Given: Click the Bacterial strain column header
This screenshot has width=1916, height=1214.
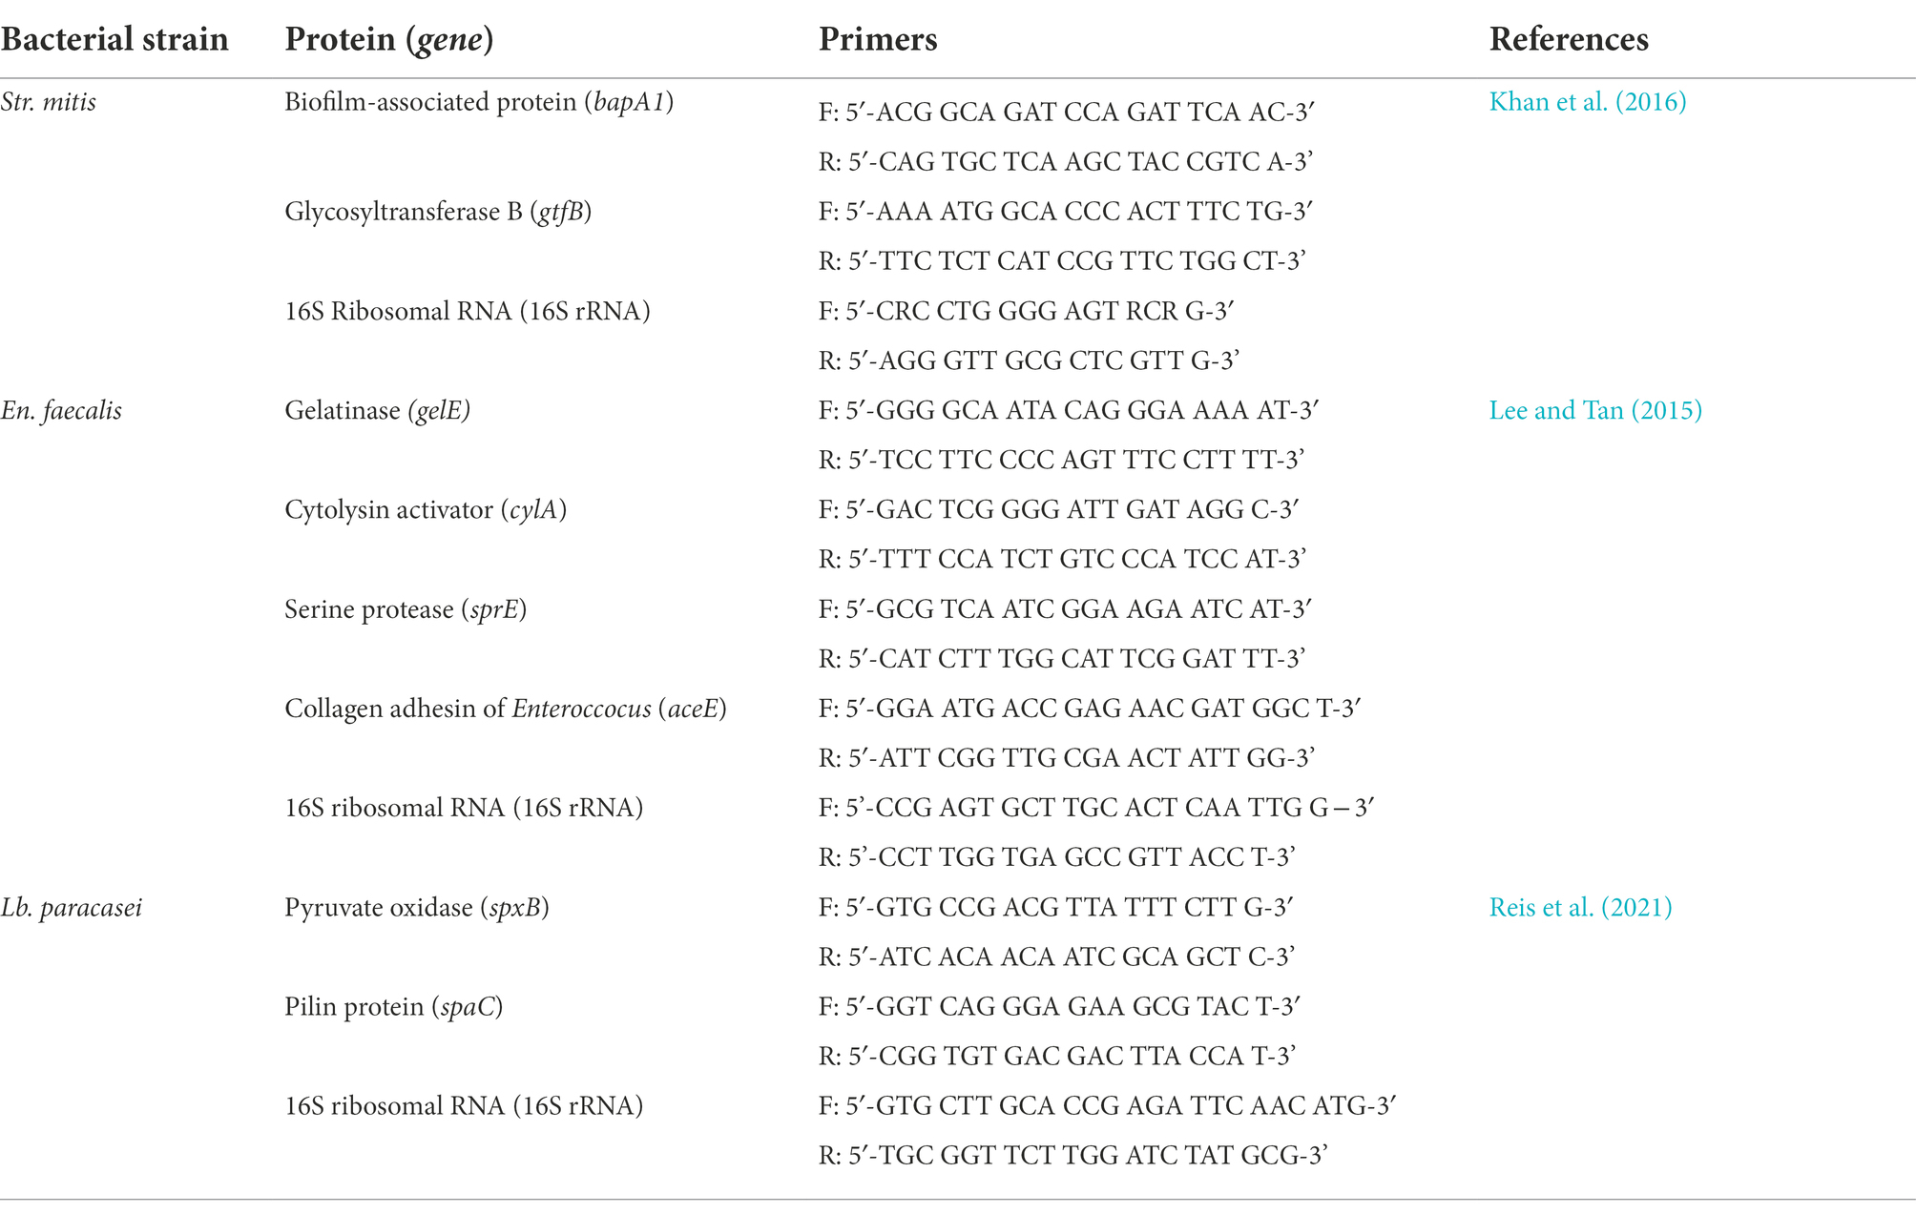Looking at the screenshot, I should pyautogui.click(x=115, y=39).
